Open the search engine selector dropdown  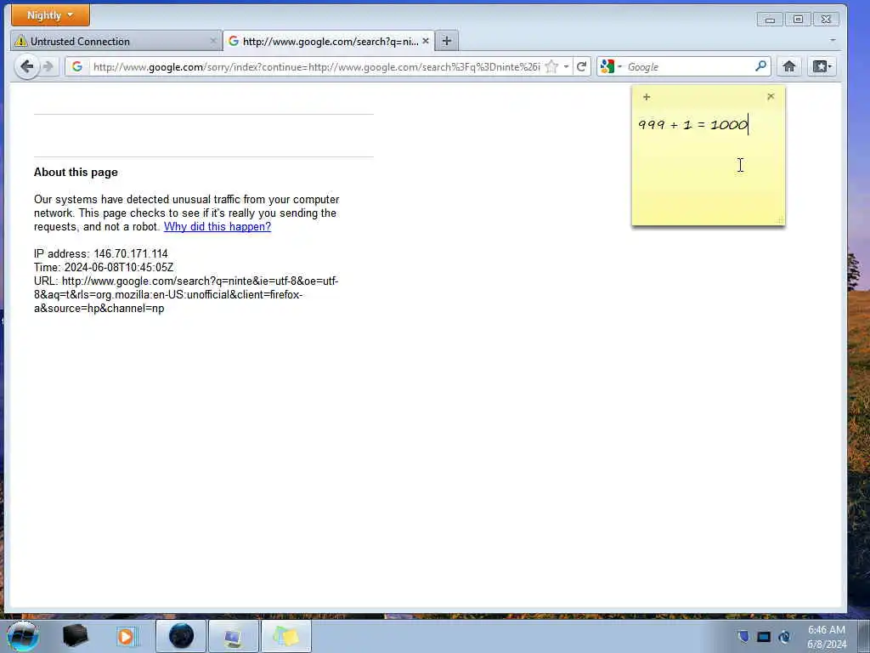click(611, 67)
